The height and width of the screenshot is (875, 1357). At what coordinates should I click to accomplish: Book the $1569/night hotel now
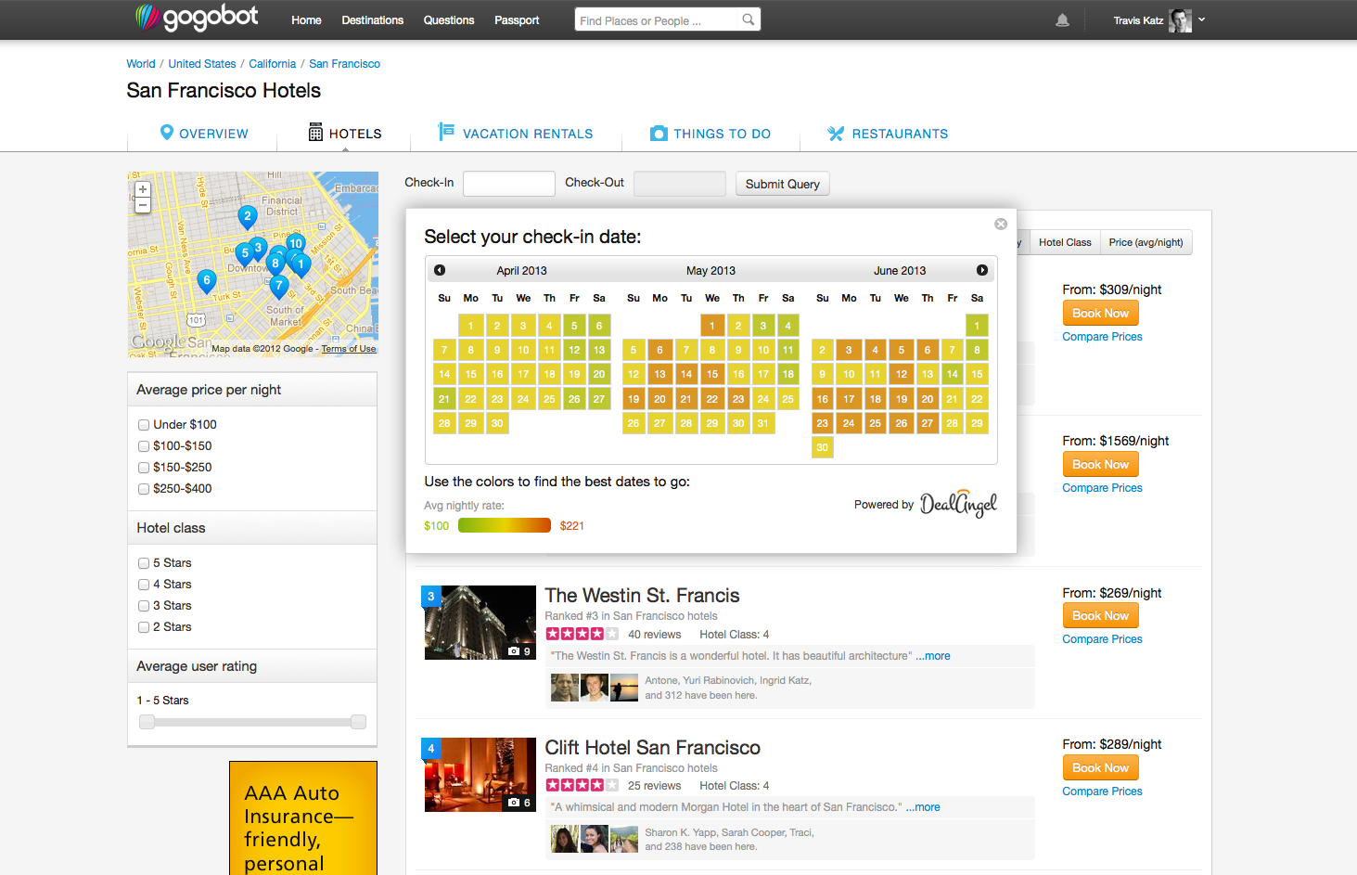pos(1100,465)
